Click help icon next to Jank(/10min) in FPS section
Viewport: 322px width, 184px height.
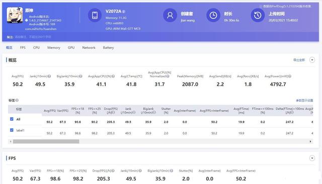140,170
